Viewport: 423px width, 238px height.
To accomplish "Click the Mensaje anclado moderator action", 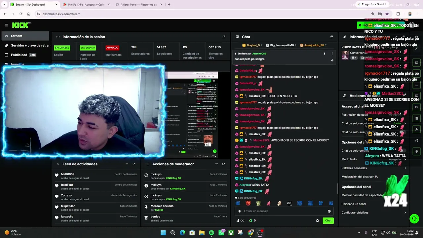I will [162, 206].
